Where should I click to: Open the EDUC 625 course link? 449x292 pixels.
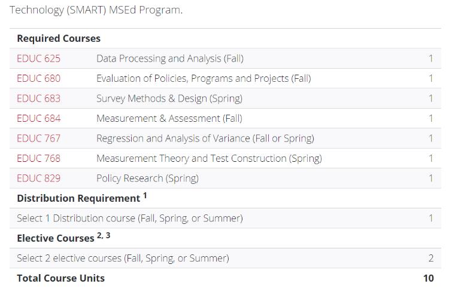click(39, 59)
